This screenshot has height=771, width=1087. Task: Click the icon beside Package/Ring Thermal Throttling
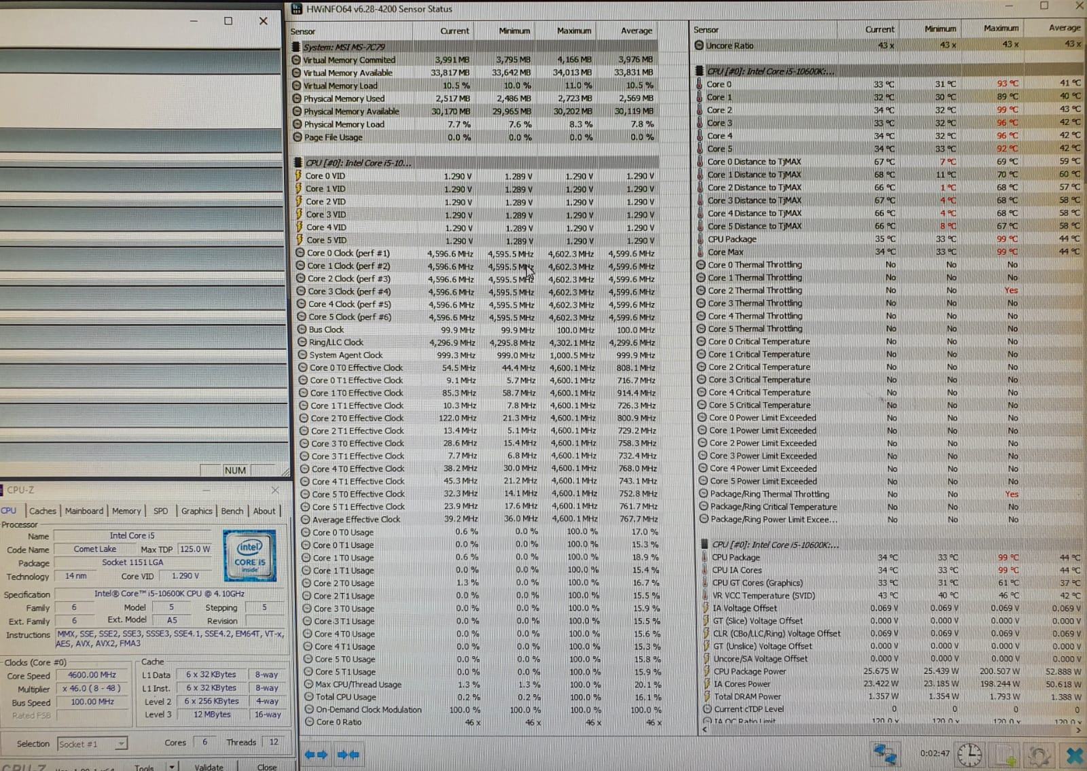pyautogui.click(x=704, y=495)
